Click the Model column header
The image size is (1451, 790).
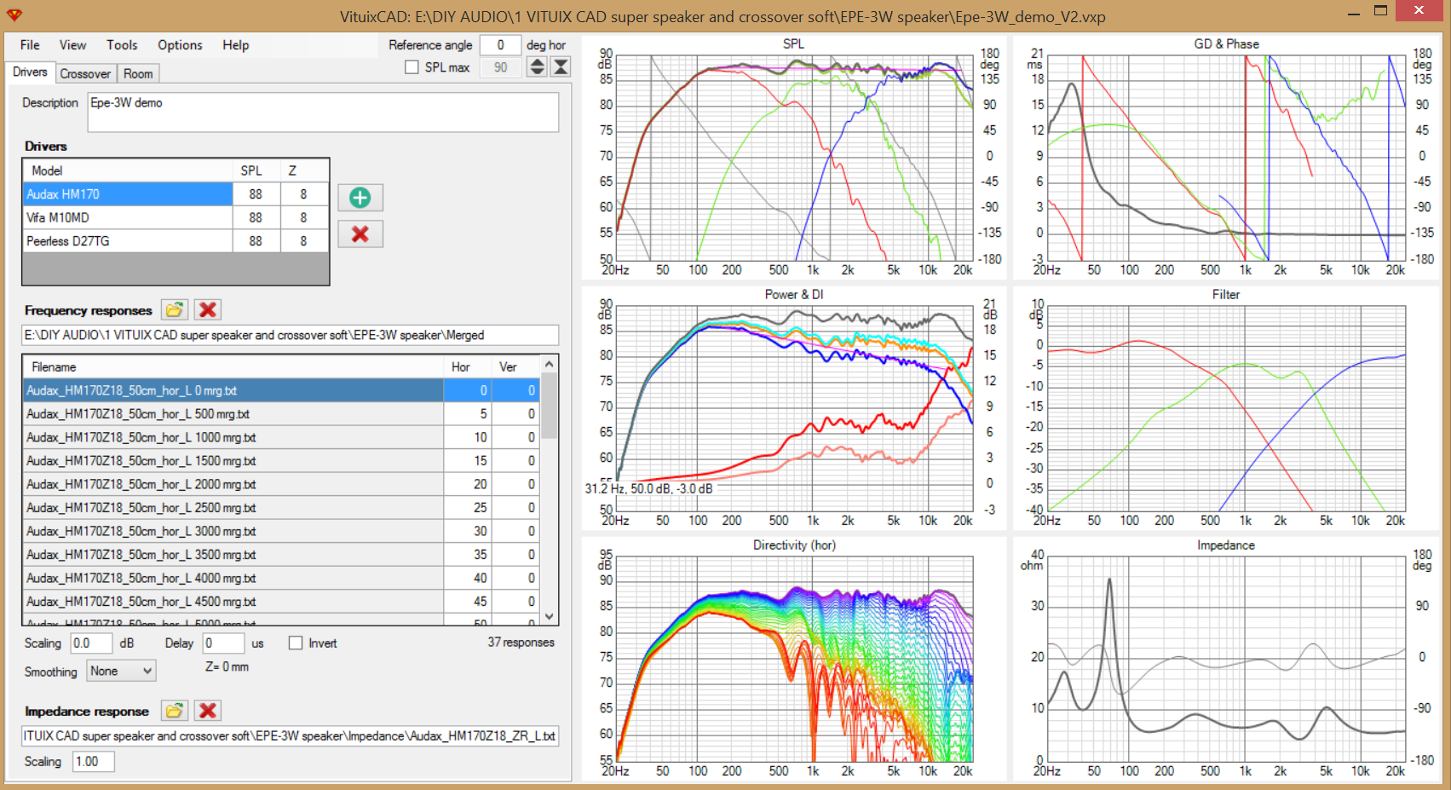pyautogui.click(x=128, y=170)
